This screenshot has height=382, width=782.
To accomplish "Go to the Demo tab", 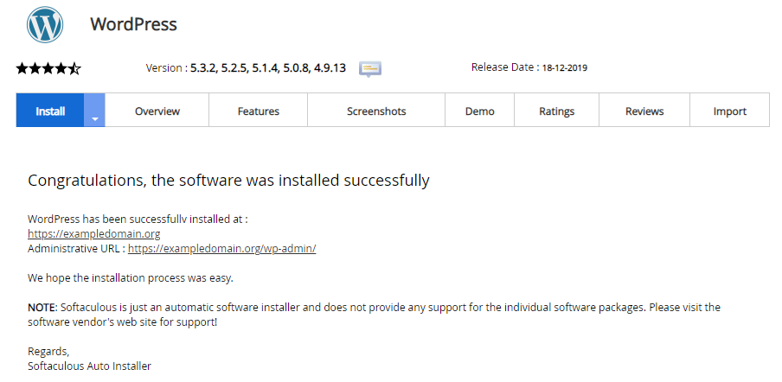I will tap(480, 110).
